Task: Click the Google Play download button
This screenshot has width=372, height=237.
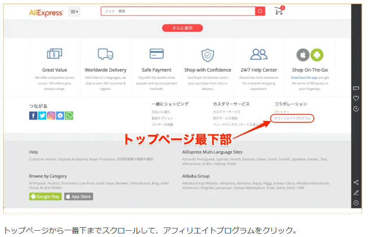Action: [x=45, y=197]
